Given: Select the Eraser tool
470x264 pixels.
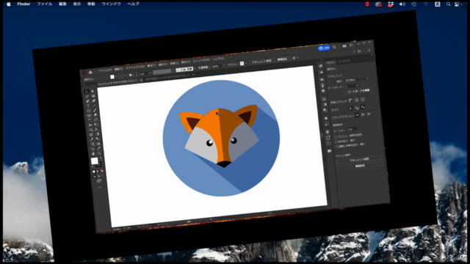Looking at the screenshot, I should pos(95,115).
